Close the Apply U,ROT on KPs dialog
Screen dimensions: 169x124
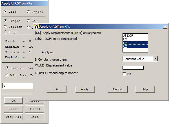point(165,27)
